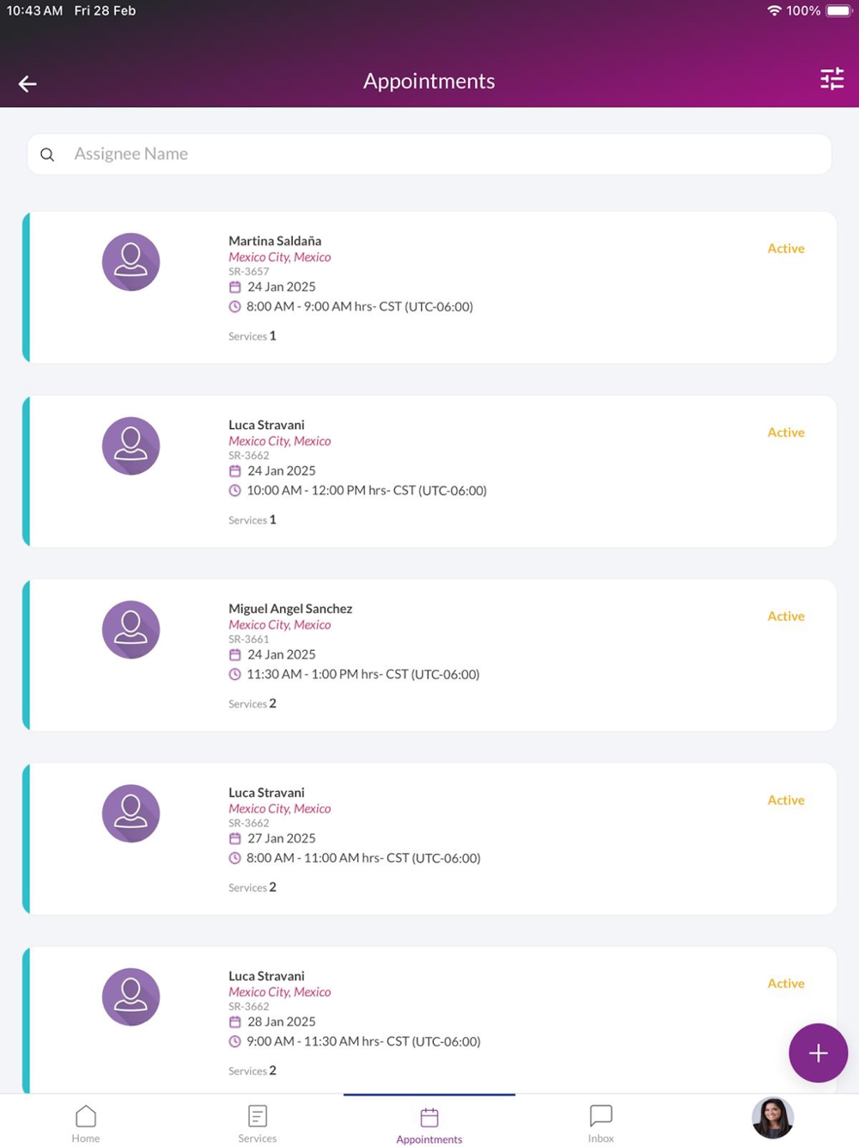Select the Appointments tab
The width and height of the screenshot is (859, 1147).
(x=429, y=1125)
